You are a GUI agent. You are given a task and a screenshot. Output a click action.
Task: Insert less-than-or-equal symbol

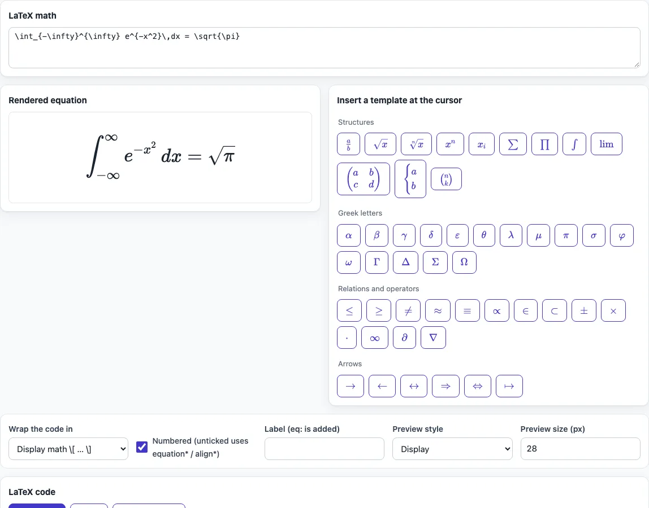[x=349, y=310]
